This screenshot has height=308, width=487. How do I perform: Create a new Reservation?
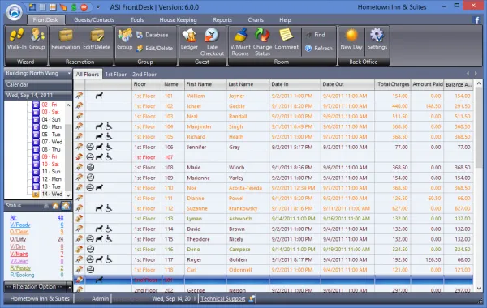tap(66, 39)
